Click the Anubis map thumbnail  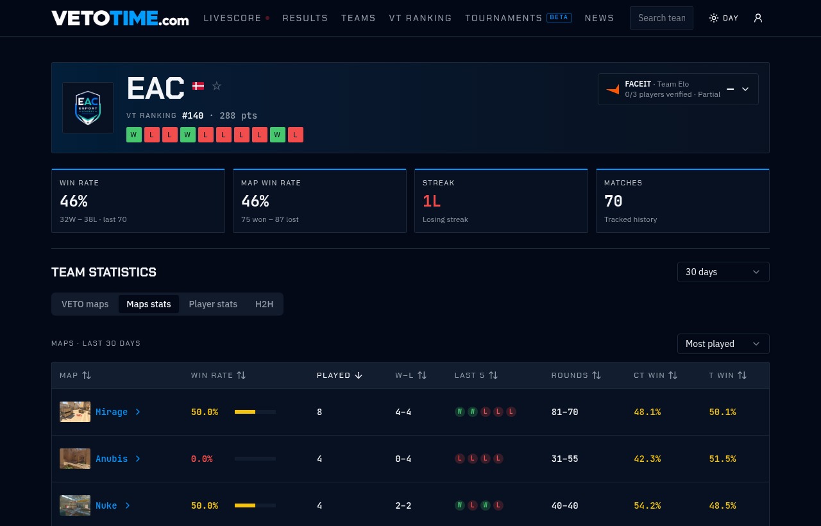pyautogui.click(x=75, y=459)
